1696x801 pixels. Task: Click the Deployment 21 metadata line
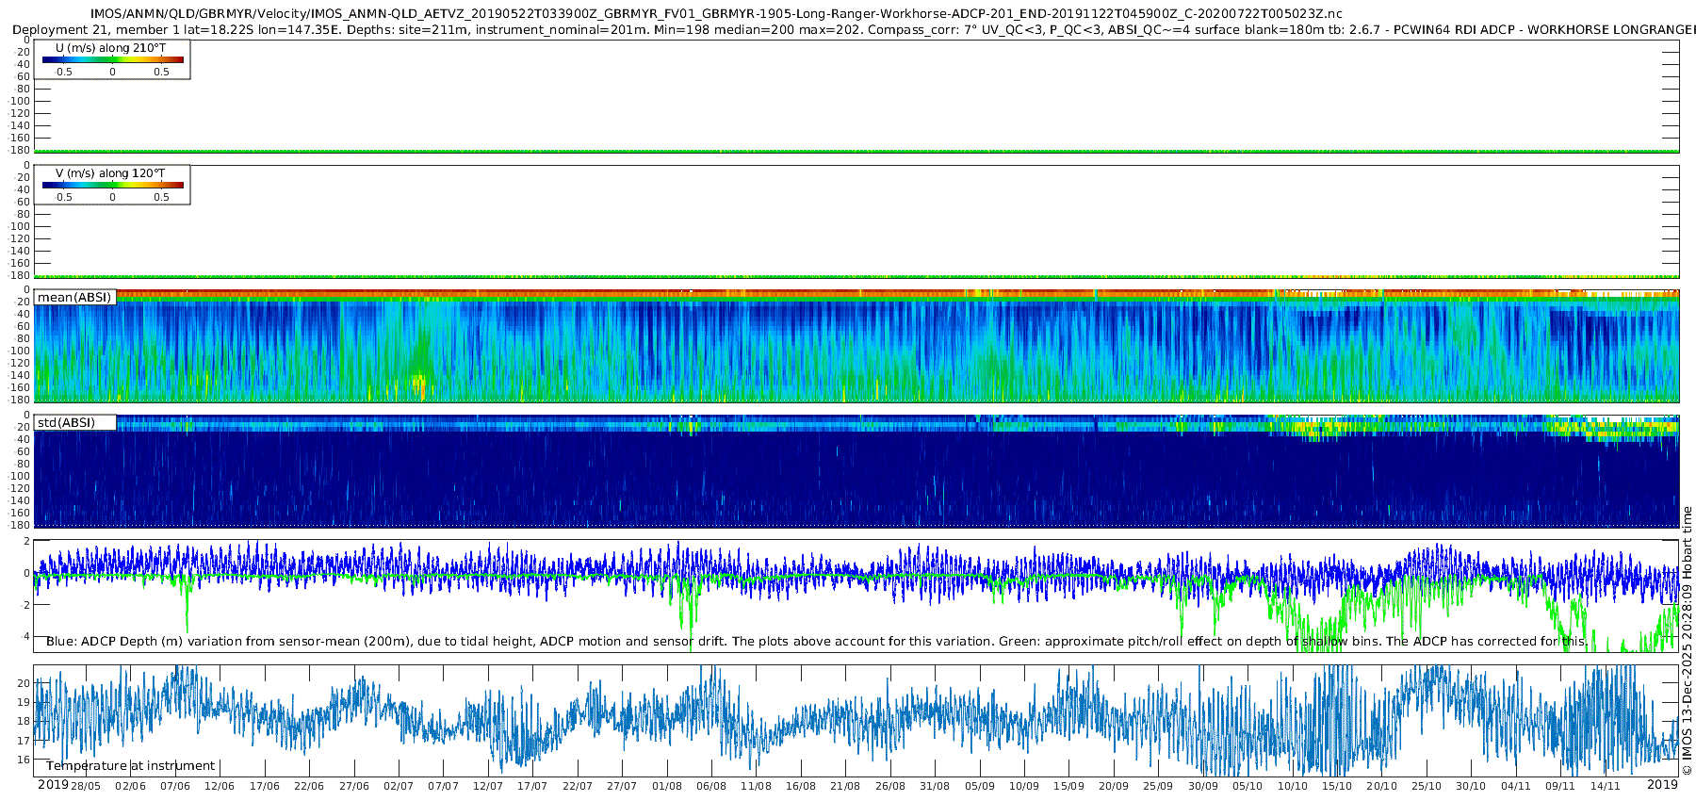tap(848, 30)
